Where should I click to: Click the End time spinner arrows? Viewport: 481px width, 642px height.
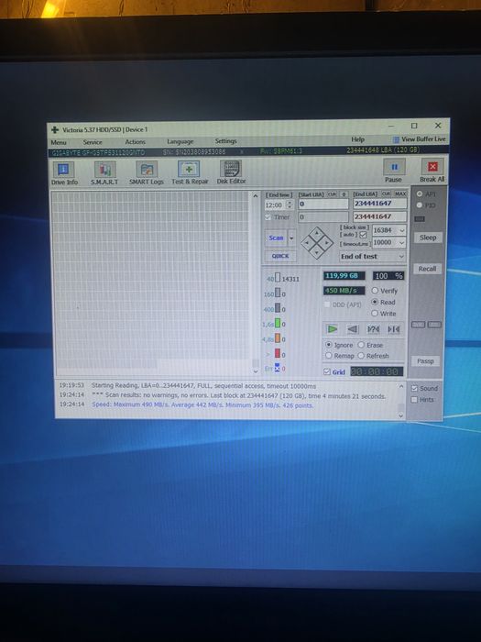click(290, 205)
